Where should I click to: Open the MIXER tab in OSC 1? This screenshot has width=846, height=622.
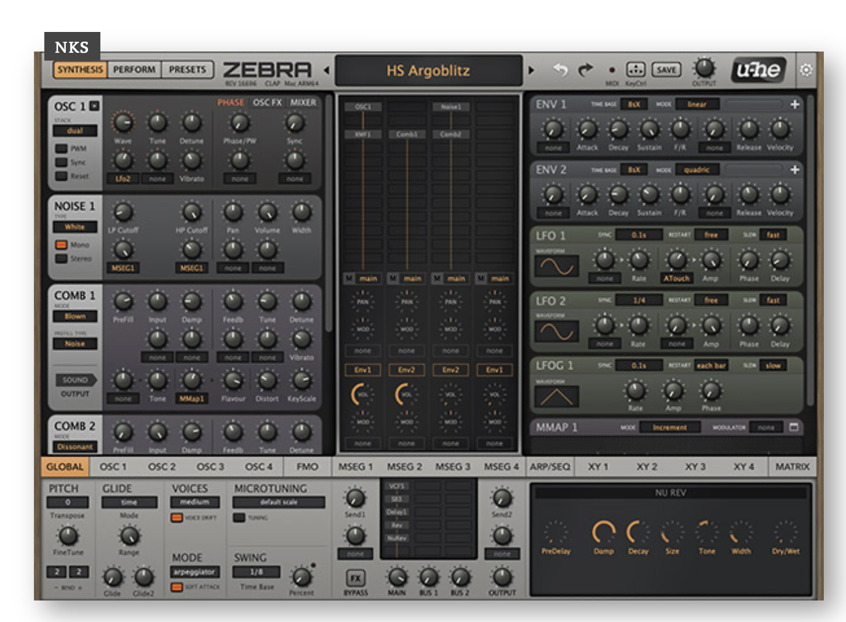click(x=303, y=102)
